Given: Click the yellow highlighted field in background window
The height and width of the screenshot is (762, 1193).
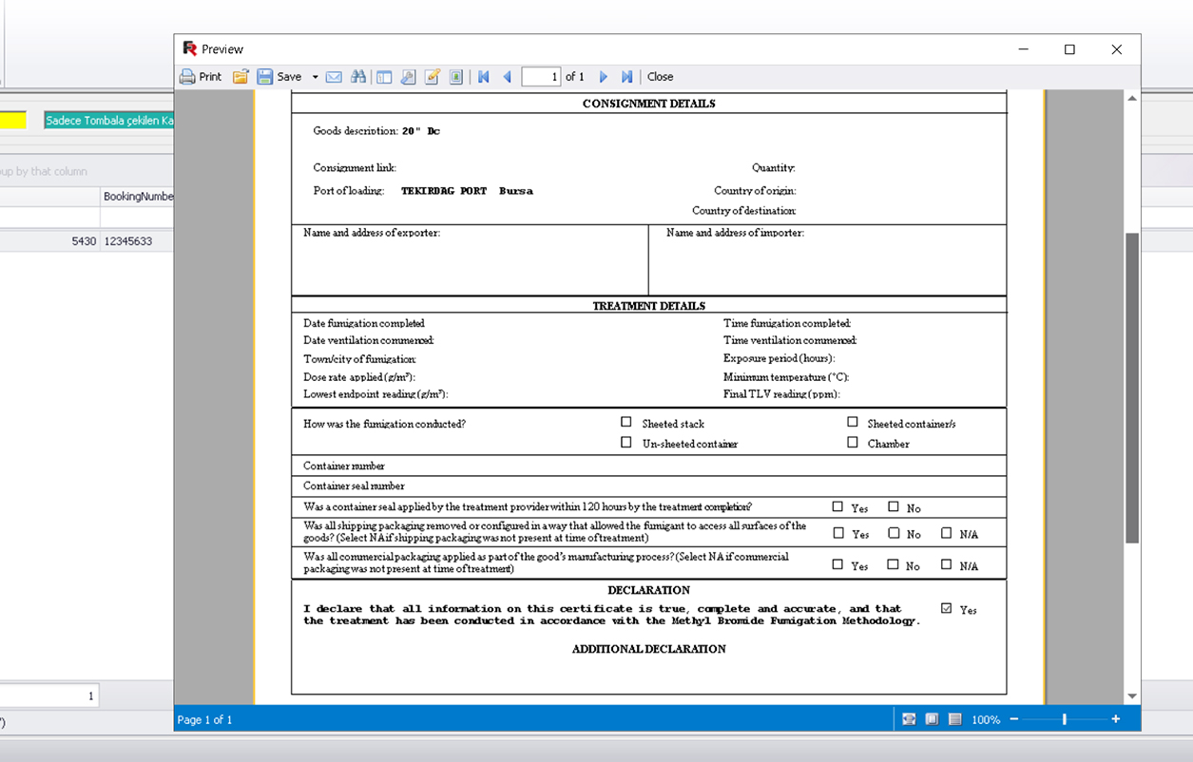Looking at the screenshot, I should coord(13,121).
